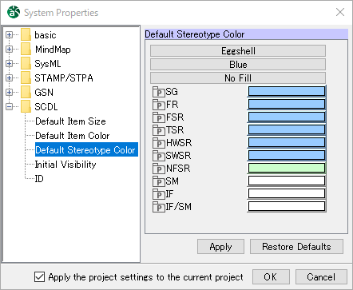
Task: Click the TSR stereotype project icon
Action: 159,130
